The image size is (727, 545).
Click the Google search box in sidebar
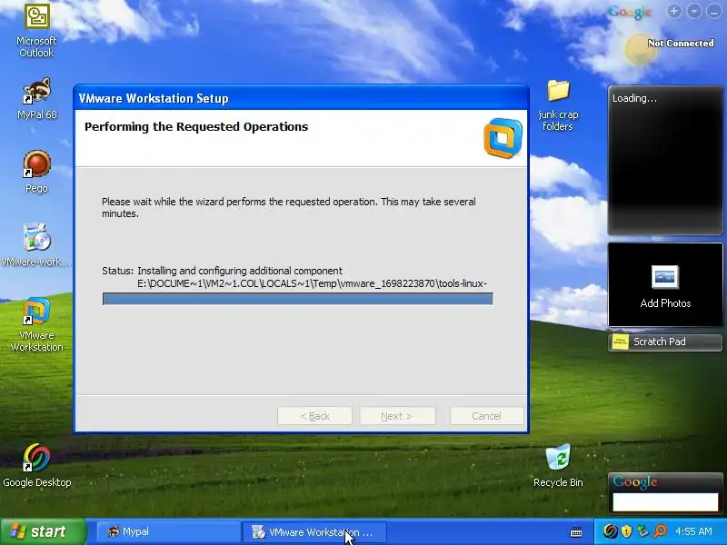point(665,502)
